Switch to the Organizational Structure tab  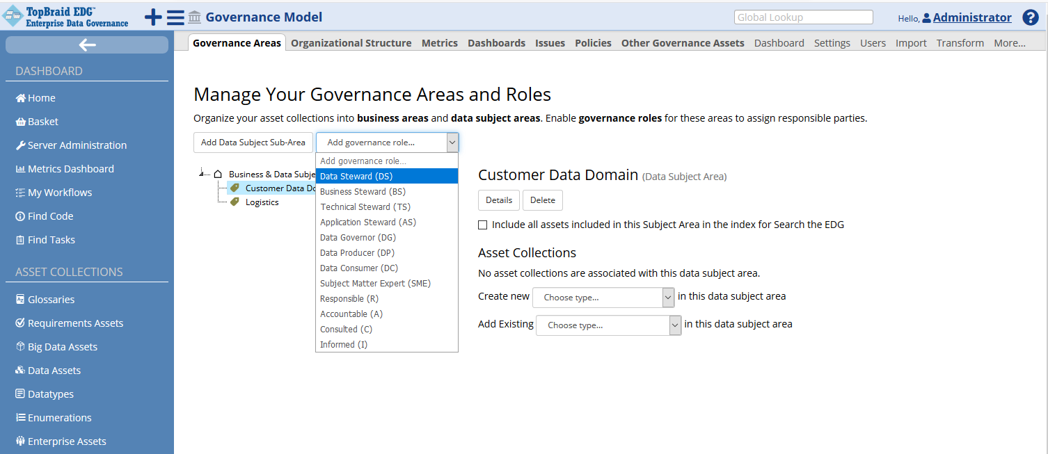click(x=351, y=42)
